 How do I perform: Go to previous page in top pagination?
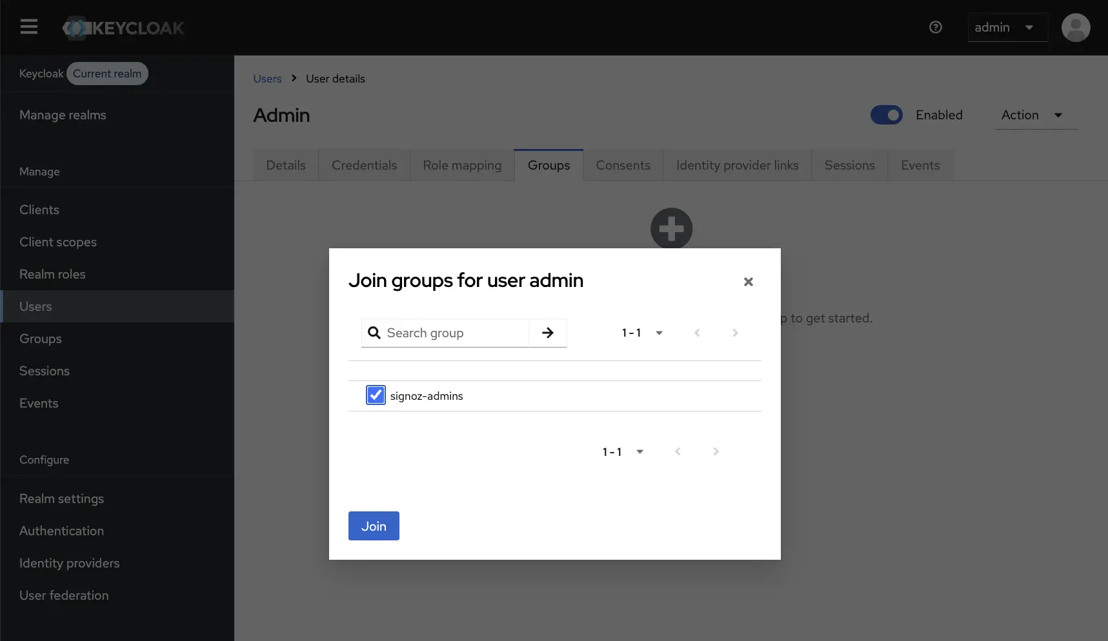[x=697, y=333]
